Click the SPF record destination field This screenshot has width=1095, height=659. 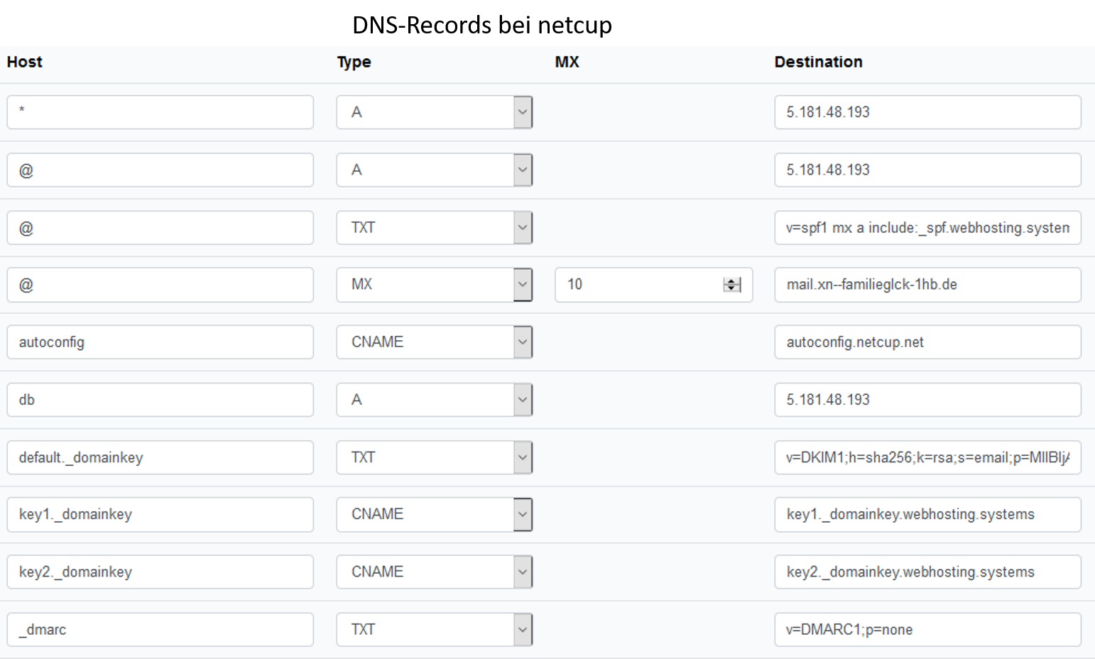pyautogui.click(x=927, y=228)
